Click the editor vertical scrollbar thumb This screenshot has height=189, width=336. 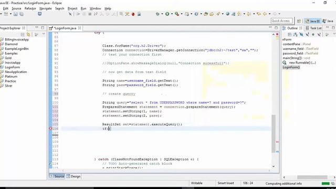point(274,133)
